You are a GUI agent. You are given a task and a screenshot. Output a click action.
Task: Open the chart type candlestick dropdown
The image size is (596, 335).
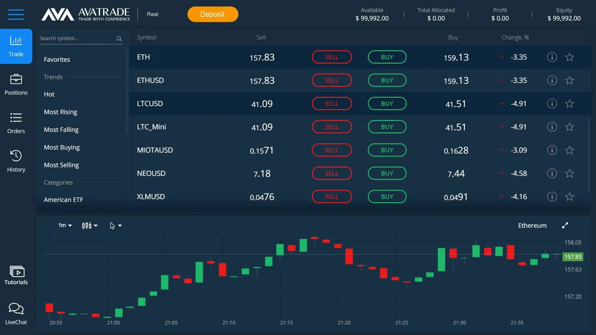tap(89, 226)
